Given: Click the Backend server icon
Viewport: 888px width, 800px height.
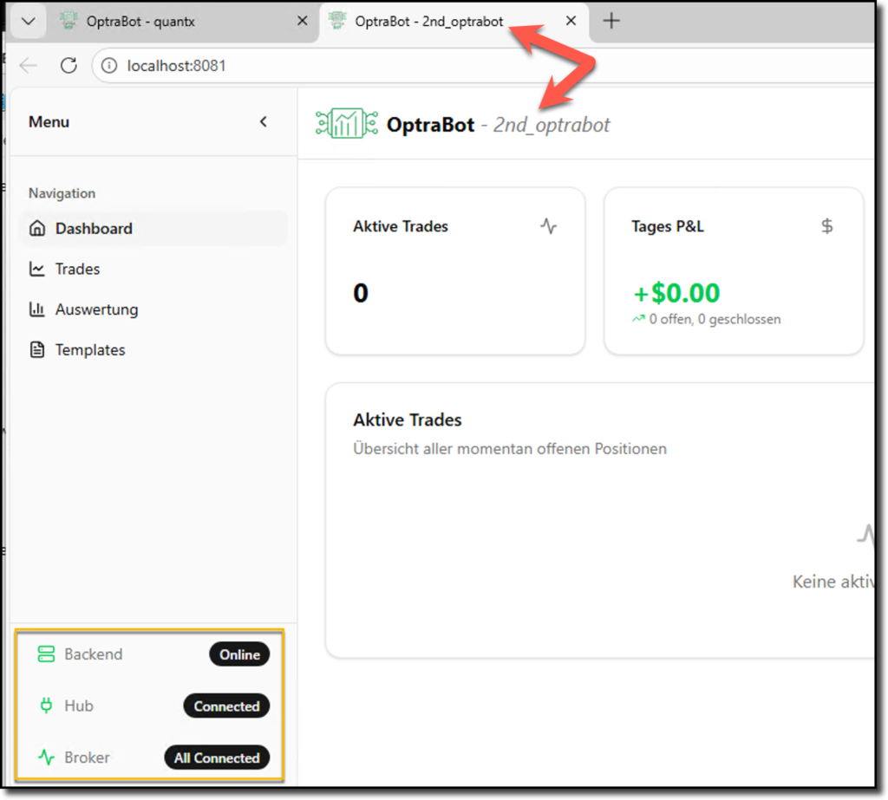Looking at the screenshot, I should (x=46, y=654).
